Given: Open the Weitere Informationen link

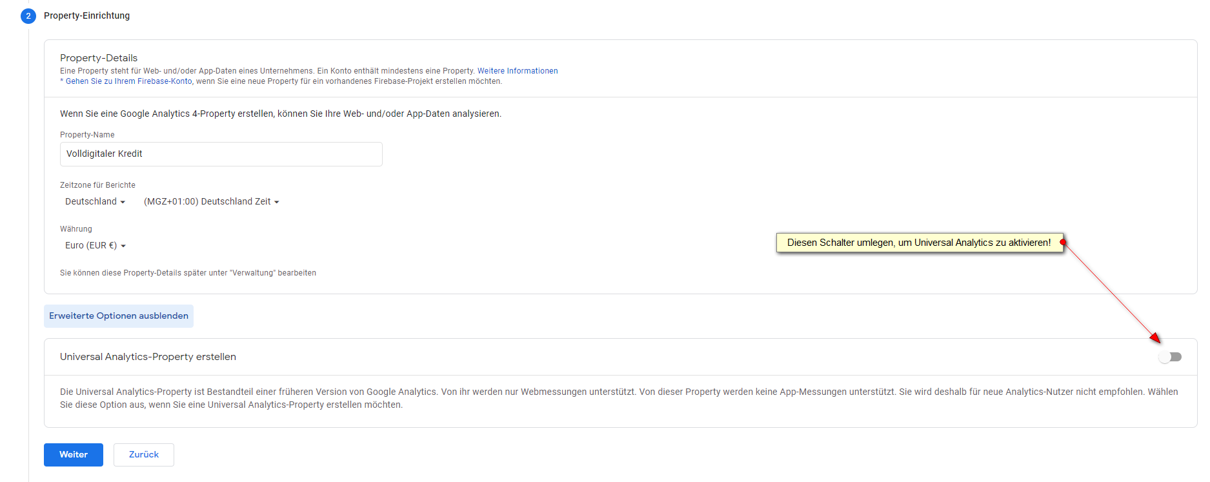Looking at the screenshot, I should pos(518,71).
